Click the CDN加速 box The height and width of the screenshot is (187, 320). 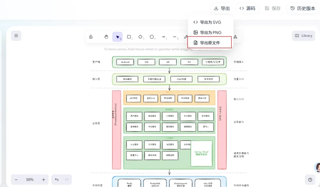pos(181,79)
